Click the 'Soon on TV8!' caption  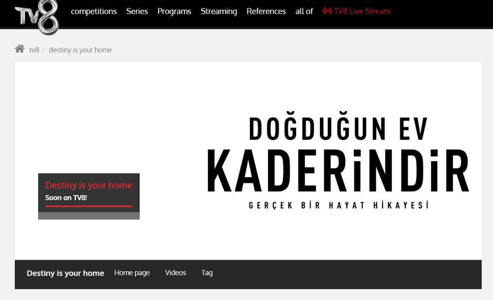point(66,197)
